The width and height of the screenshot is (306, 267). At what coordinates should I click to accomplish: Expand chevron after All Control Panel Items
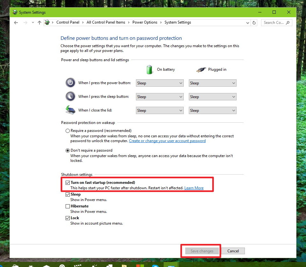click(129, 22)
